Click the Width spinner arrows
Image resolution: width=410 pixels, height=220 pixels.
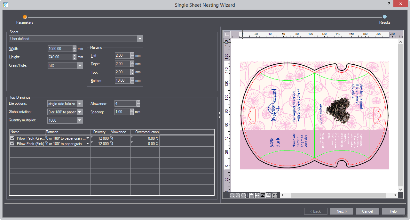tap(75, 49)
